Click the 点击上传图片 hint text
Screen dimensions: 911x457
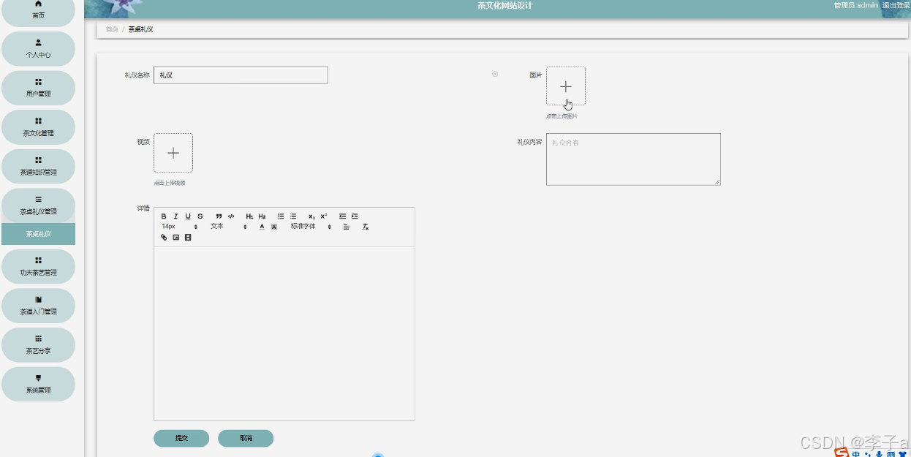tap(562, 116)
